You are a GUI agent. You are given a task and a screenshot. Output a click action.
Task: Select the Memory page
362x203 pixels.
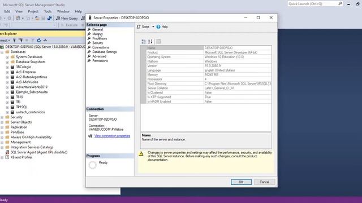point(98,34)
